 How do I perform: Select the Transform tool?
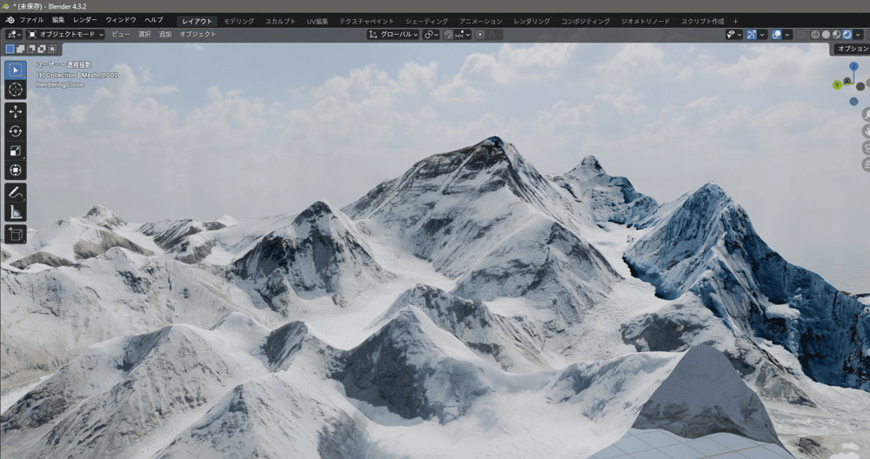click(16, 170)
